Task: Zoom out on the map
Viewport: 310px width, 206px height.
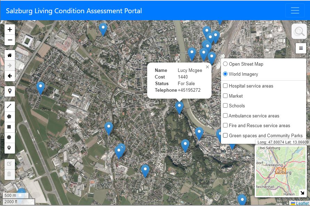Action: coord(10,40)
